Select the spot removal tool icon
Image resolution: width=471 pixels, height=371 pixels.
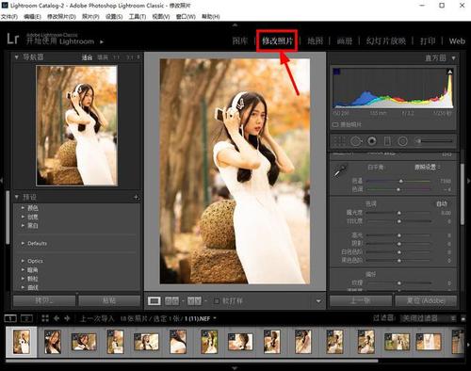(x=356, y=141)
